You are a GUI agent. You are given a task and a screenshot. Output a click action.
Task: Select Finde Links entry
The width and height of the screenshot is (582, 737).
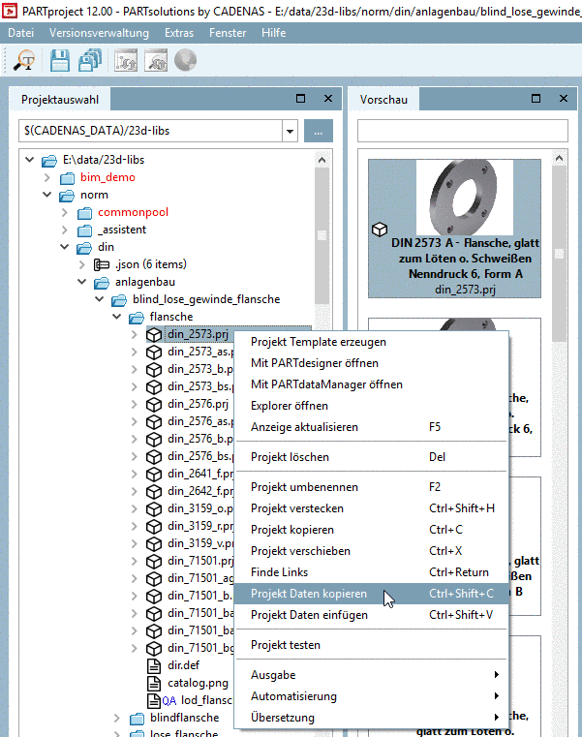coord(372,572)
